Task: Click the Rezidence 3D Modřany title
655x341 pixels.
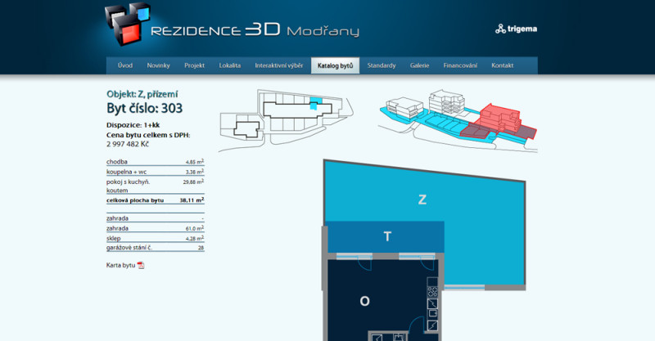Action: (x=255, y=29)
